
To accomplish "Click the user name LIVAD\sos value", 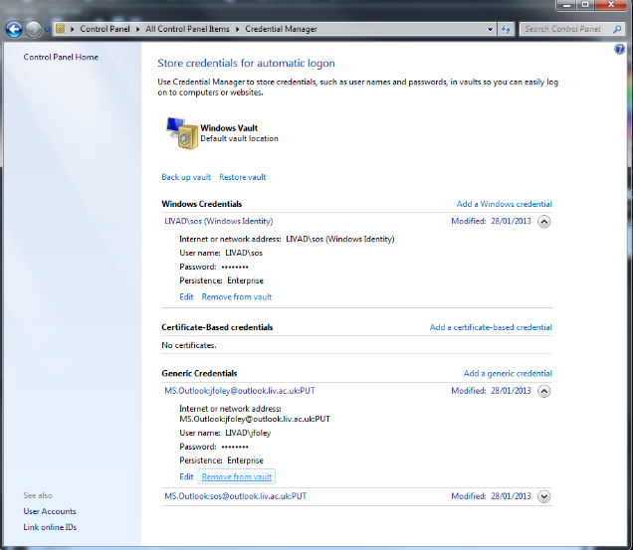I will tap(244, 253).
